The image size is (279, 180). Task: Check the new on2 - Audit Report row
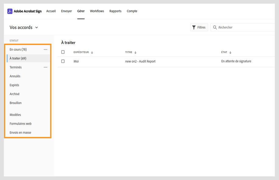click(63, 61)
